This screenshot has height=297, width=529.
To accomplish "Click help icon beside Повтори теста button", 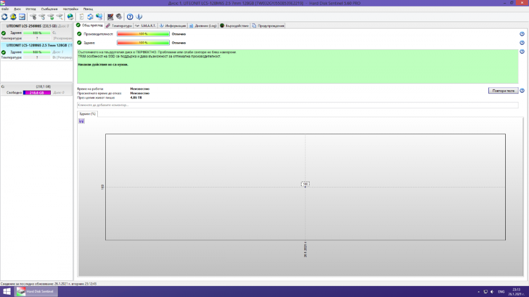I will coord(522,91).
